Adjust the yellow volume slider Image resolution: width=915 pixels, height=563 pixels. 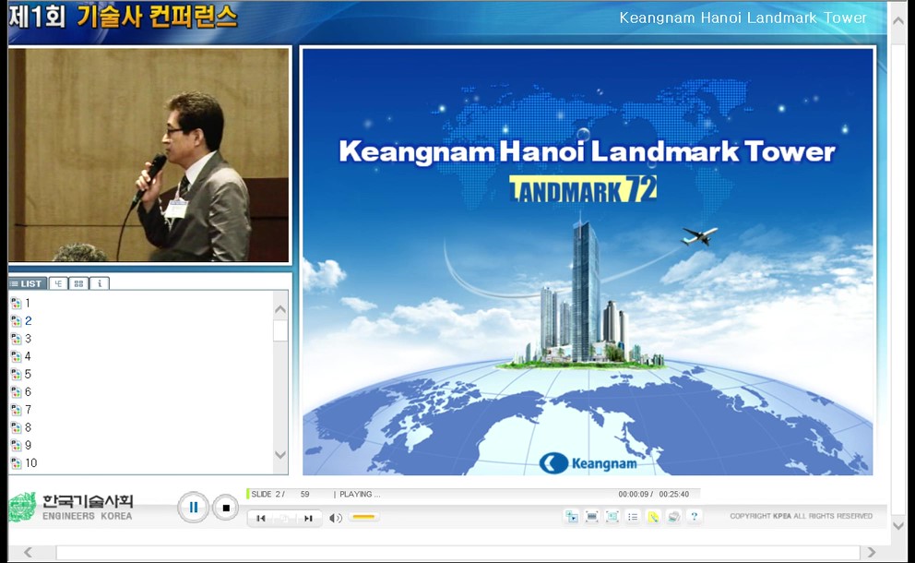point(363,518)
